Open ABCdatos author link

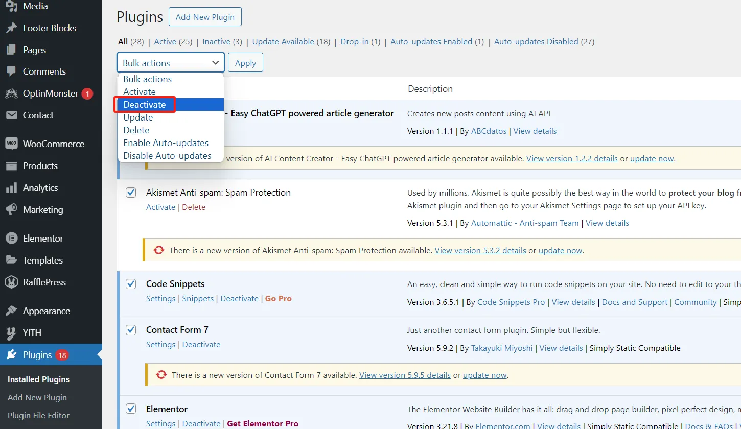coord(489,131)
